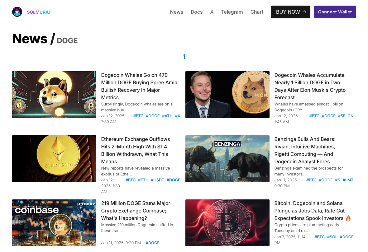The width and height of the screenshot is (368, 252).
Task: Click the Connect Wallet button
Action: tap(335, 12)
